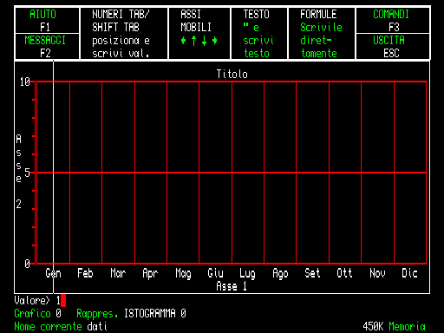The height and width of the screenshot is (333, 444).
Task: Open COMANDI F3 menu box
Action: (x=393, y=21)
